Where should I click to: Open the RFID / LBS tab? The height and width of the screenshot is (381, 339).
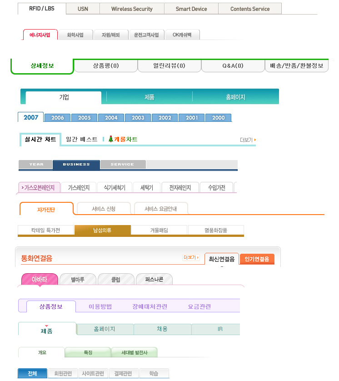[x=42, y=9]
